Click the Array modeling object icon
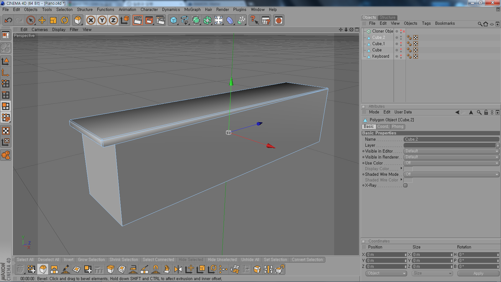501x282 pixels. (x=207, y=20)
